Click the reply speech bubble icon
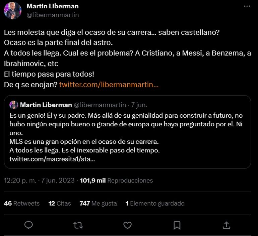Image resolution: width=258 pixels, height=236 pixels. pyautogui.click(x=29, y=225)
